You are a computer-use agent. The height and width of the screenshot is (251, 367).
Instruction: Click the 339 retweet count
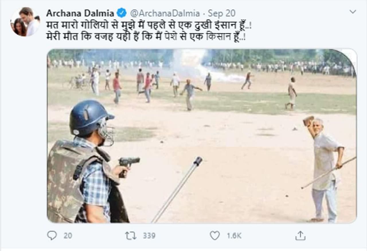click(149, 236)
